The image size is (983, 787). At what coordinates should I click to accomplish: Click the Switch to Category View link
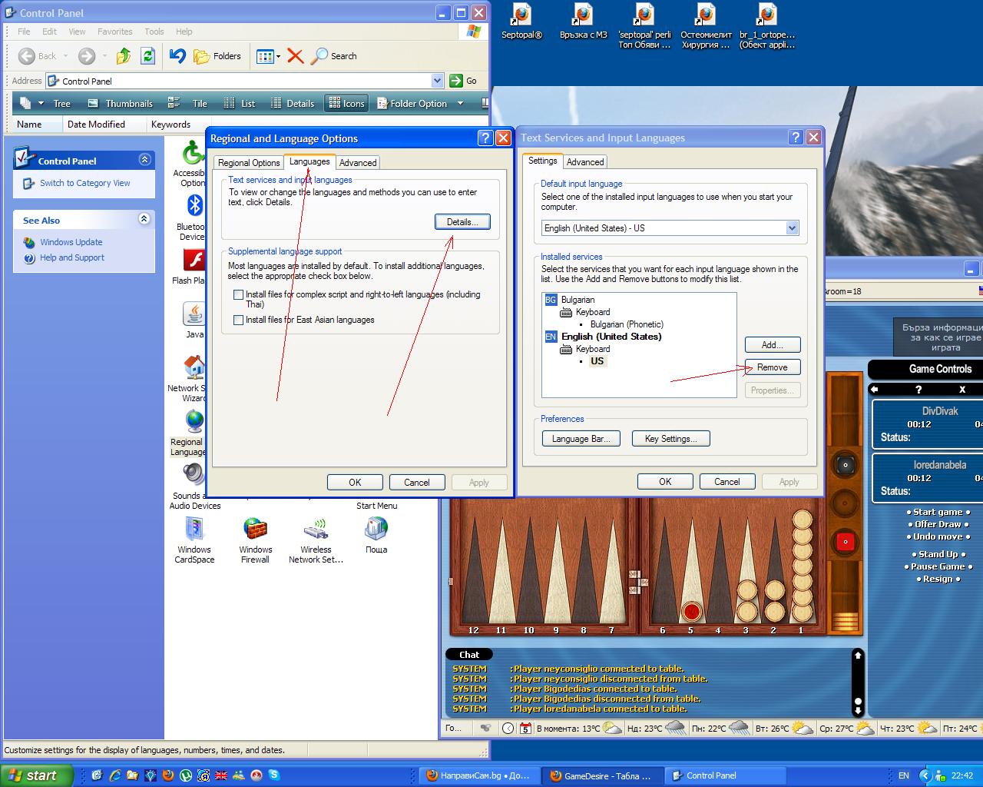[84, 183]
